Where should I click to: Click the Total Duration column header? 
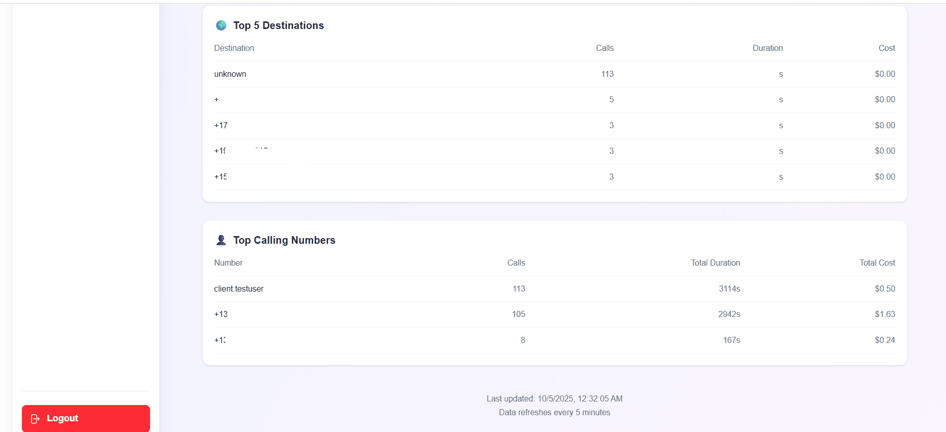(x=715, y=263)
